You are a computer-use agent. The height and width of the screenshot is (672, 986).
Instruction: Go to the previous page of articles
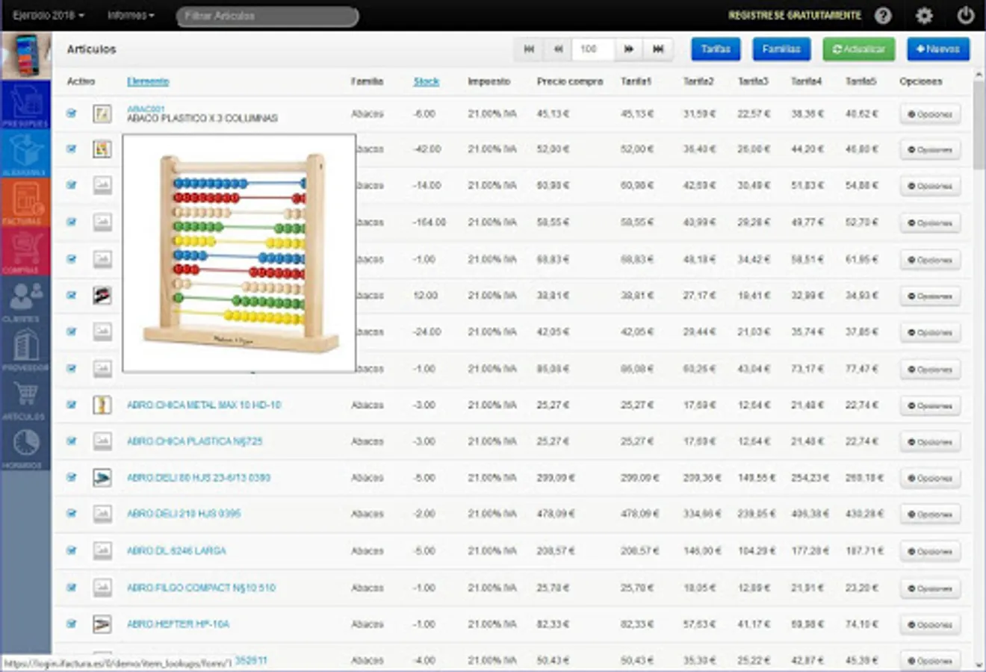(x=557, y=49)
